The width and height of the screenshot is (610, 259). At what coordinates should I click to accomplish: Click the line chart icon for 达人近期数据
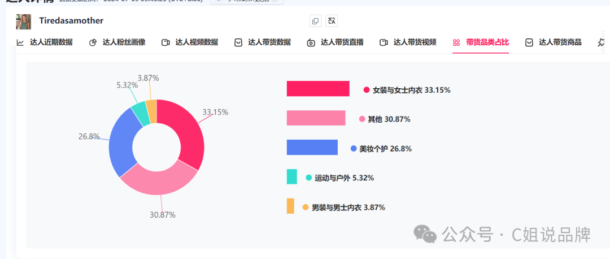click(x=20, y=42)
